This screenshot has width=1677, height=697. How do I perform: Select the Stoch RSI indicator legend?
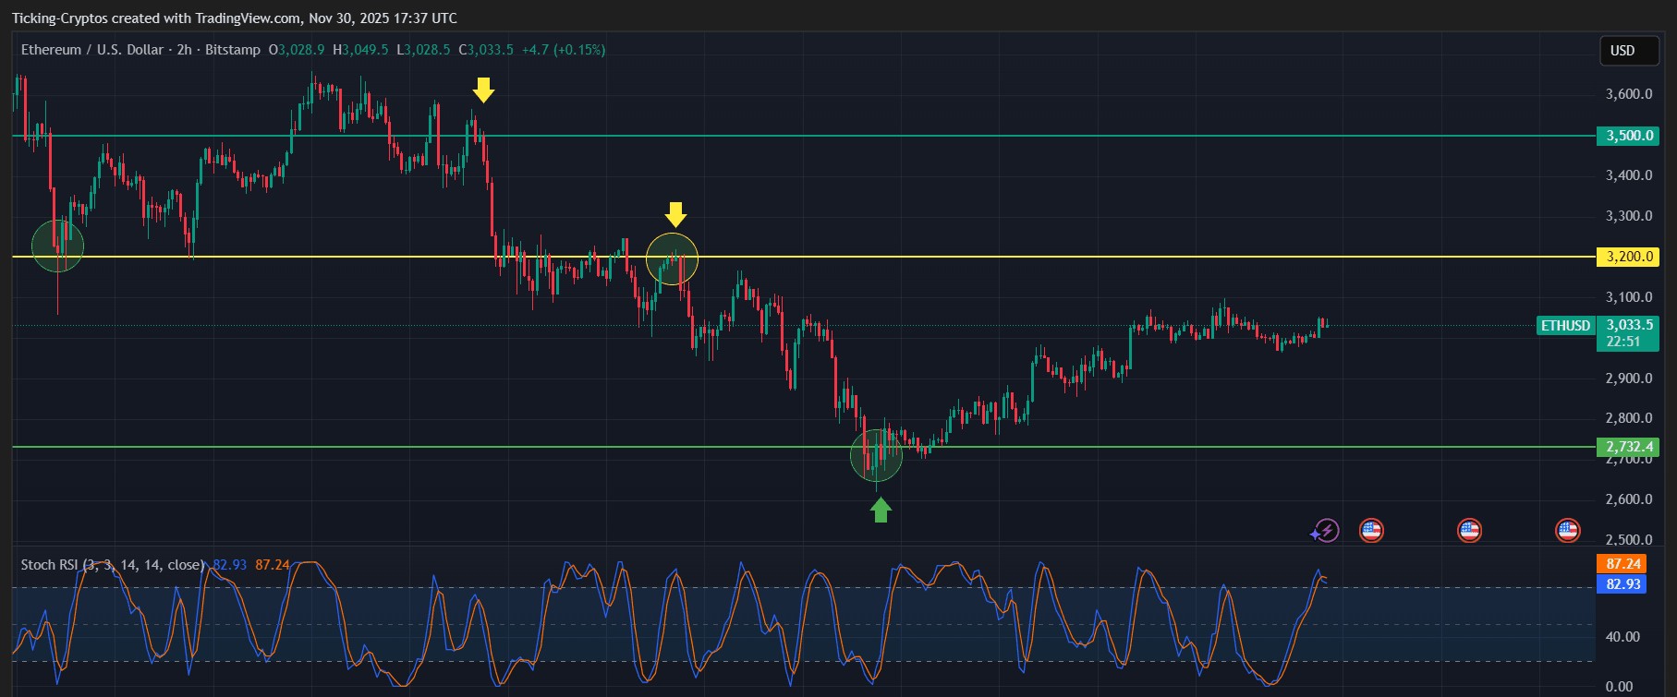[113, 564]
